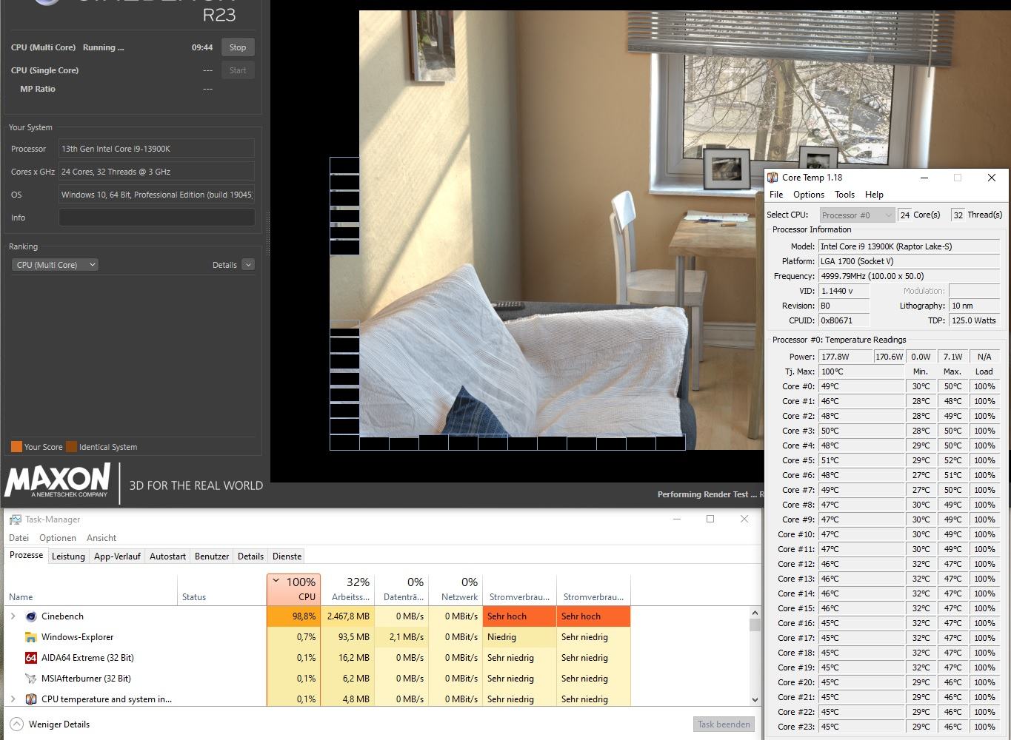Expand the CPU temperature process row
The height and width of the screenshot is (740, 1011).
click(13, 699)
